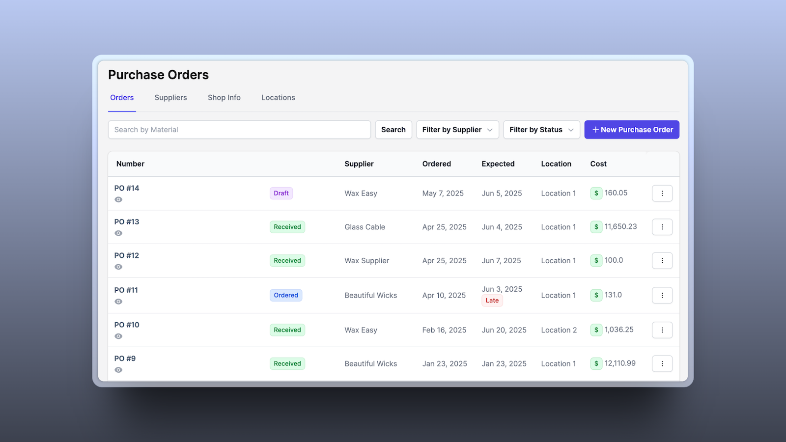Click the eye icon under PO #10
The height and width of the screenshot is (442, 786).
pos(118,336)
